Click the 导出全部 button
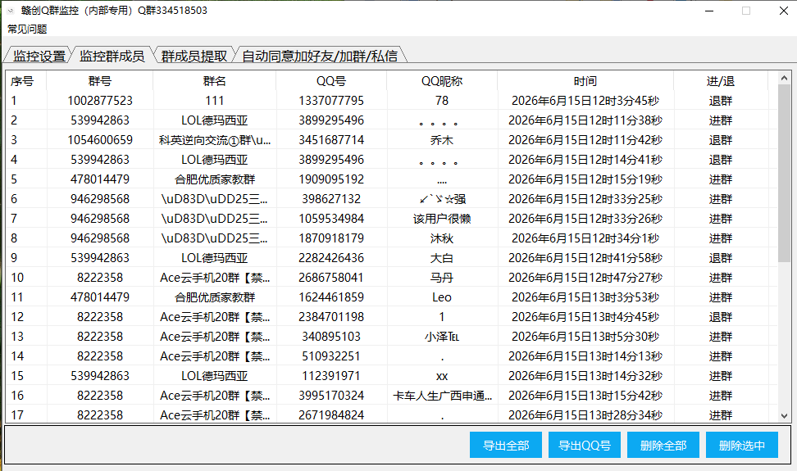 506,445
